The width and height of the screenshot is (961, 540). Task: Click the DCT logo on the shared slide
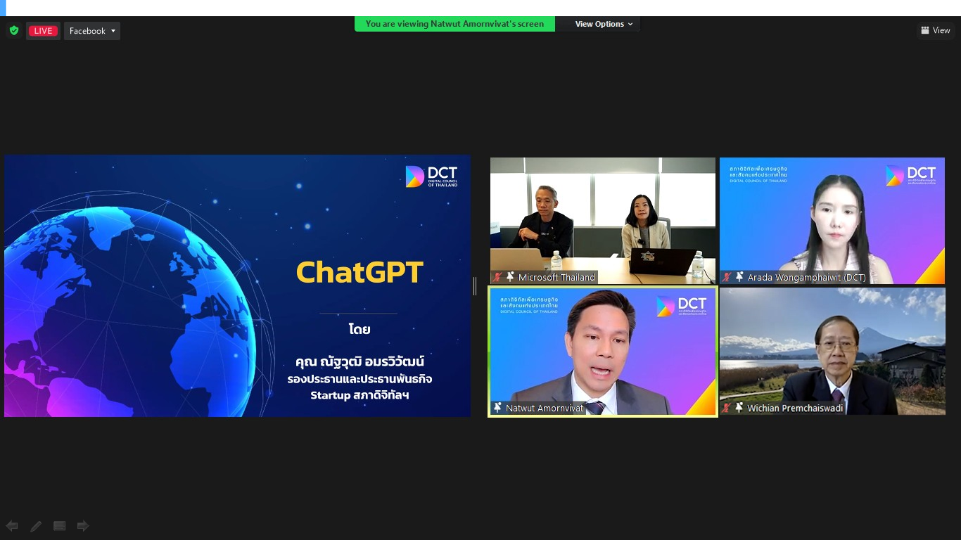pyautogui.click(x=431, y=176)
